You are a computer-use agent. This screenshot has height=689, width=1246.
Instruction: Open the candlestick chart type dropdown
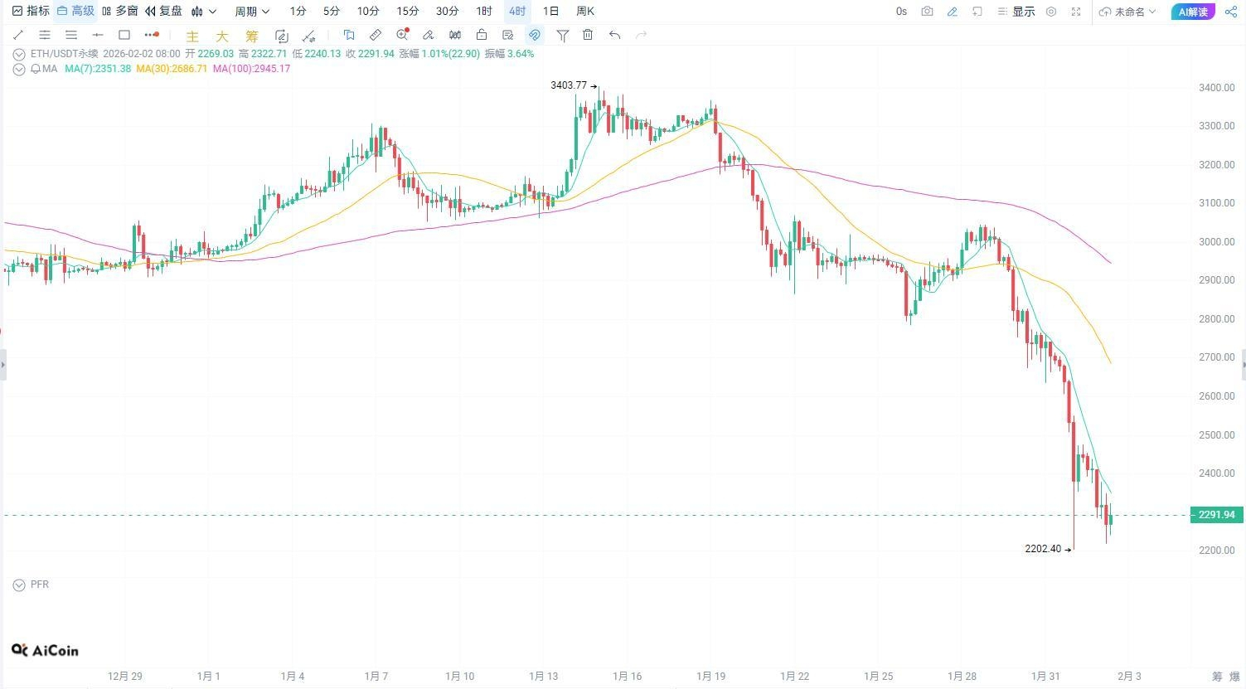(203, 11)
